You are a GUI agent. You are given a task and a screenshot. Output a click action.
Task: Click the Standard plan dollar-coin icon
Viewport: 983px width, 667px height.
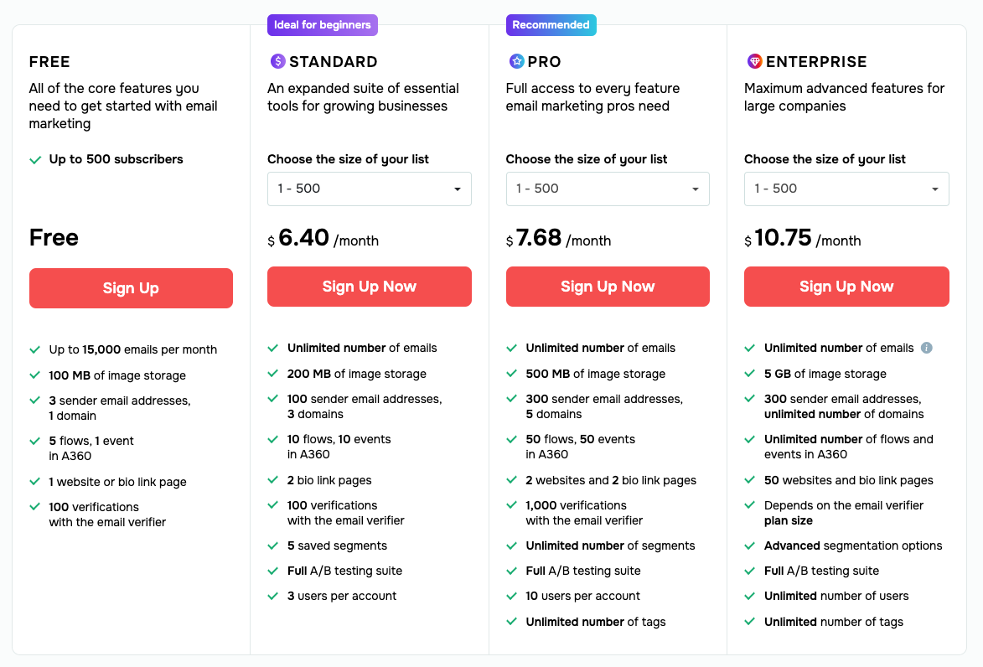(277, 61)
